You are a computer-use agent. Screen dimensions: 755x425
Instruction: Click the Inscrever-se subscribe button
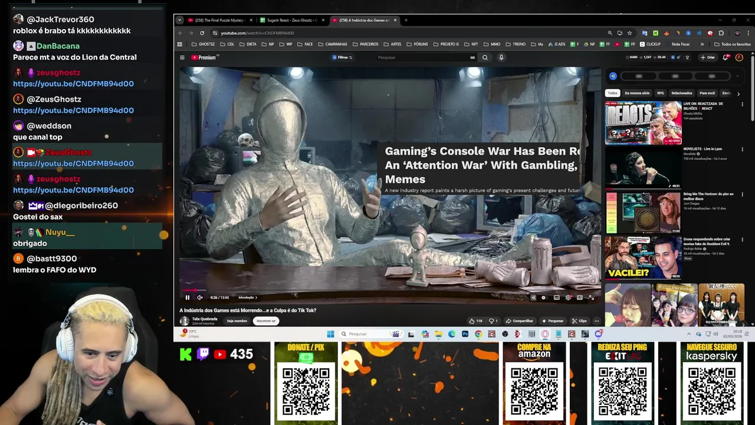[x=266, y=321]
